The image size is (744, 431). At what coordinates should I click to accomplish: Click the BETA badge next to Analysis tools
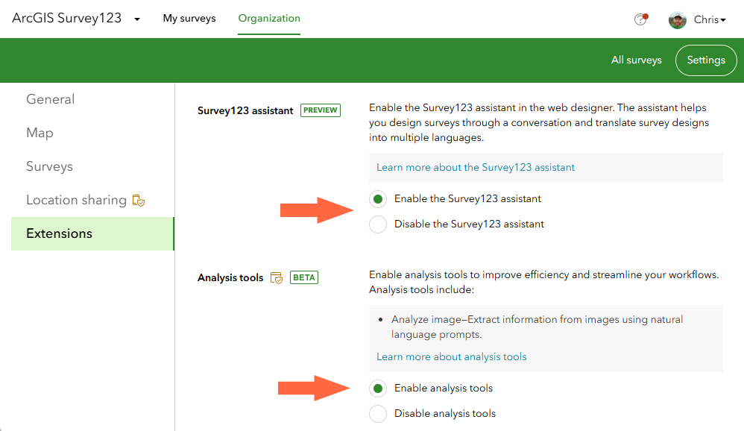pyautogui.click(x=303, y=277)
